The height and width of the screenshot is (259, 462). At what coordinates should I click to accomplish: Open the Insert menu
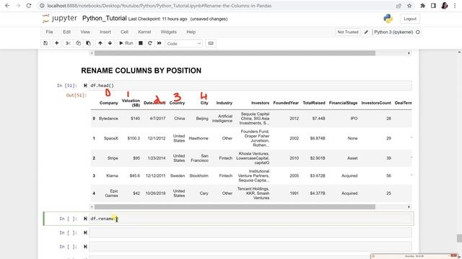coord(105,32)
